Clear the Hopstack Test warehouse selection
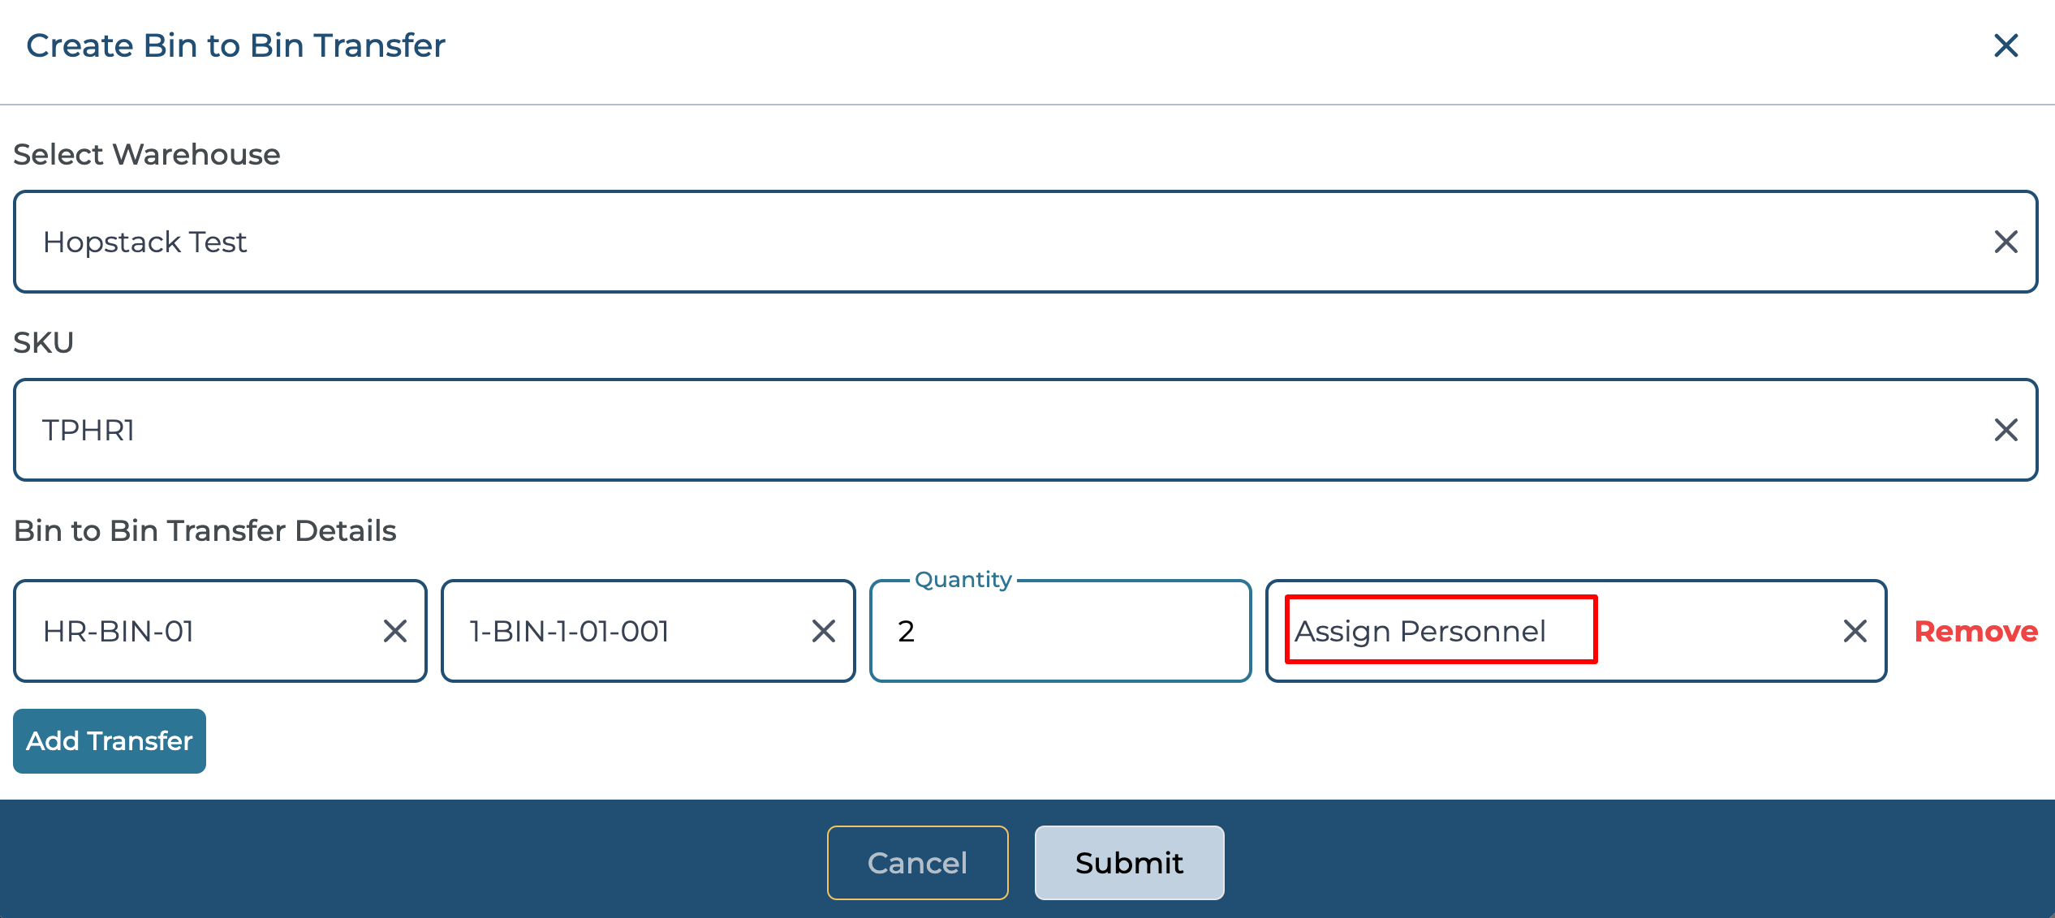This screenshot has width=2055, height=918. click(x=2005, y=242)
